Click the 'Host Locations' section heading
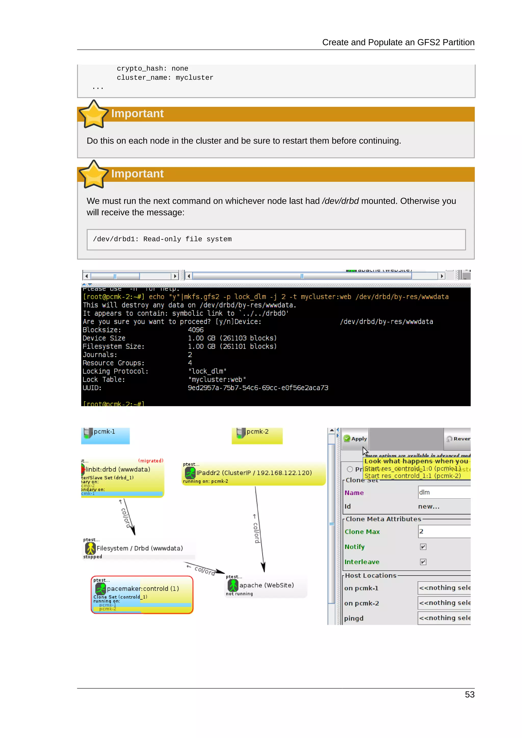The image size is (522, 738). coord(371,576)
